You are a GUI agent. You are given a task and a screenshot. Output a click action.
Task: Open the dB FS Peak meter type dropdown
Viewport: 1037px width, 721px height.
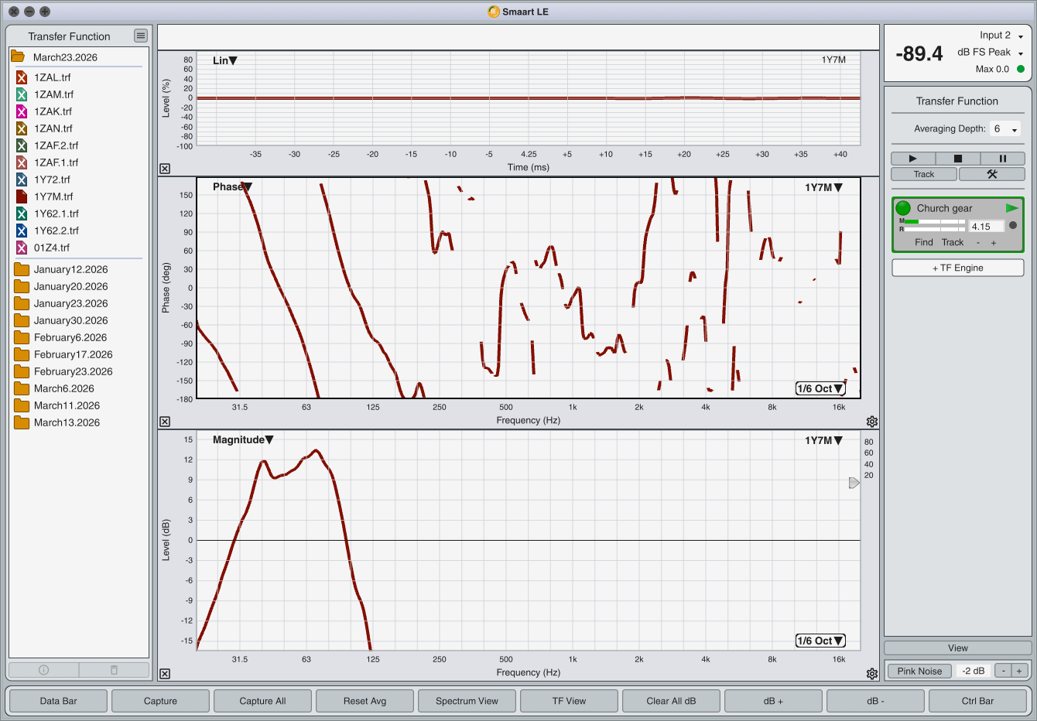click(x=991, y=53)
